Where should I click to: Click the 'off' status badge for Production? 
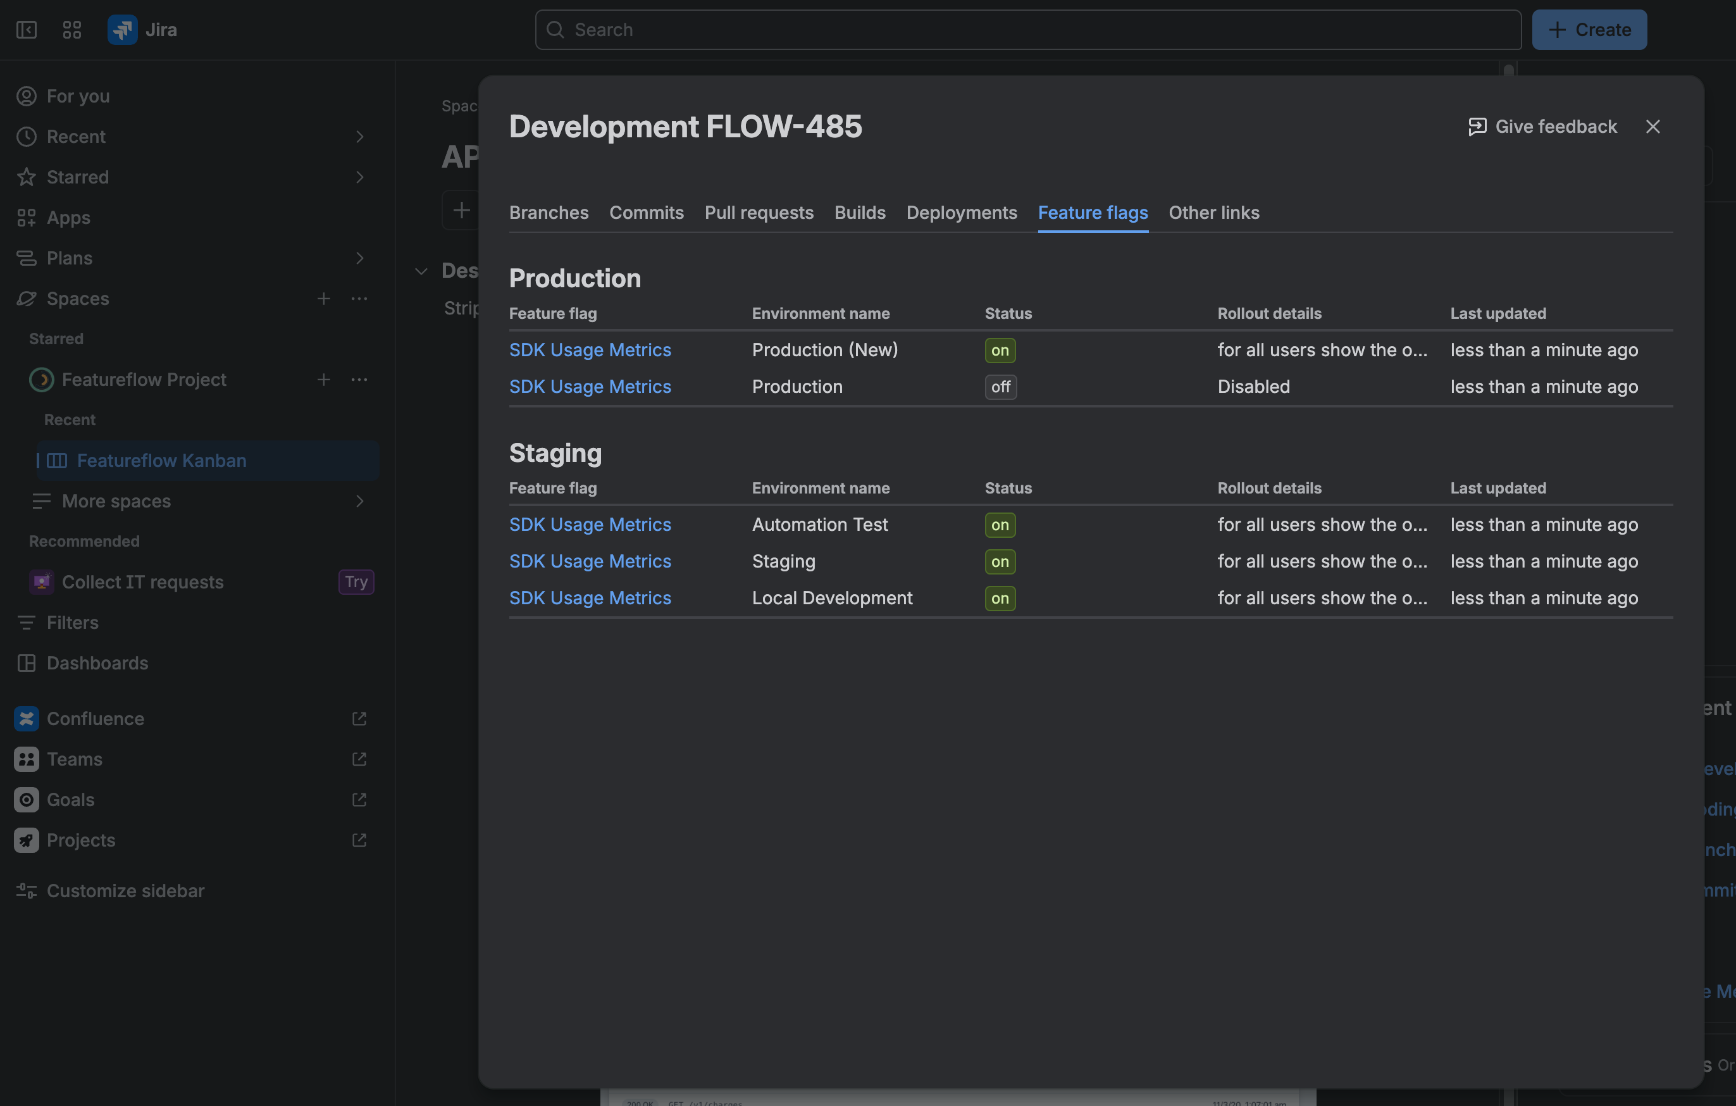coord(1001,387)
